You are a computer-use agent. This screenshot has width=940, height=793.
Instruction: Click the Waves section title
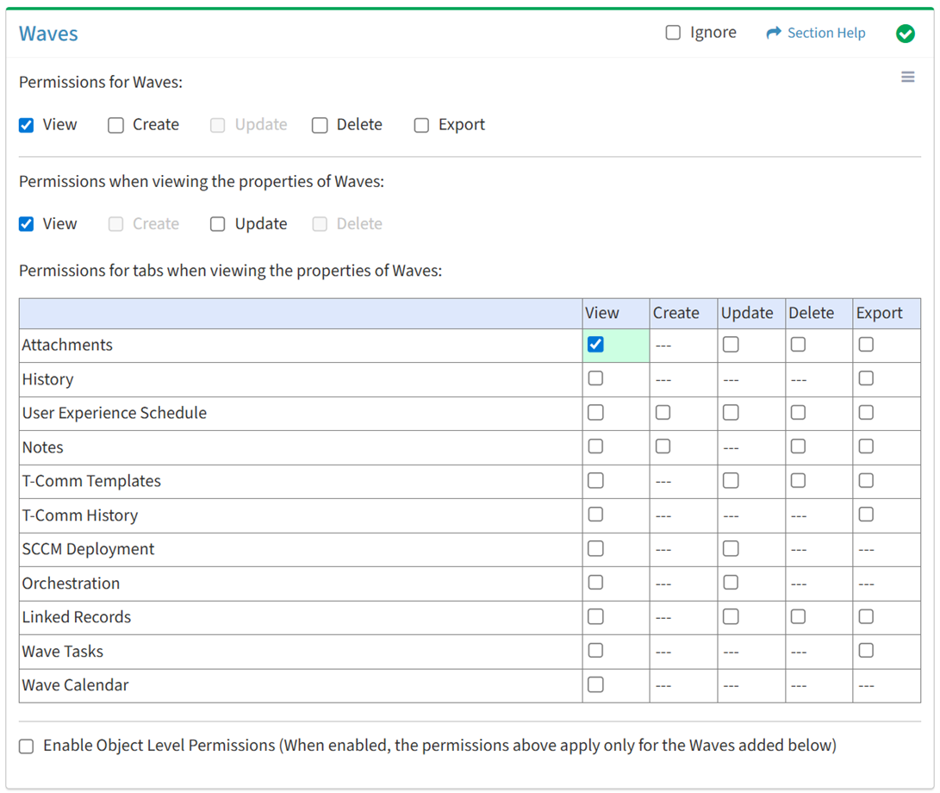(x=48, y=34)
